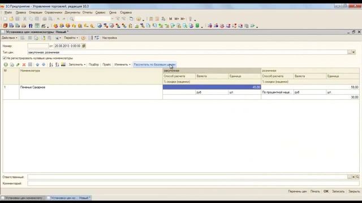362x203 pixels.
Task: Sort rows descending icon
Action: [x=57, y=65]
